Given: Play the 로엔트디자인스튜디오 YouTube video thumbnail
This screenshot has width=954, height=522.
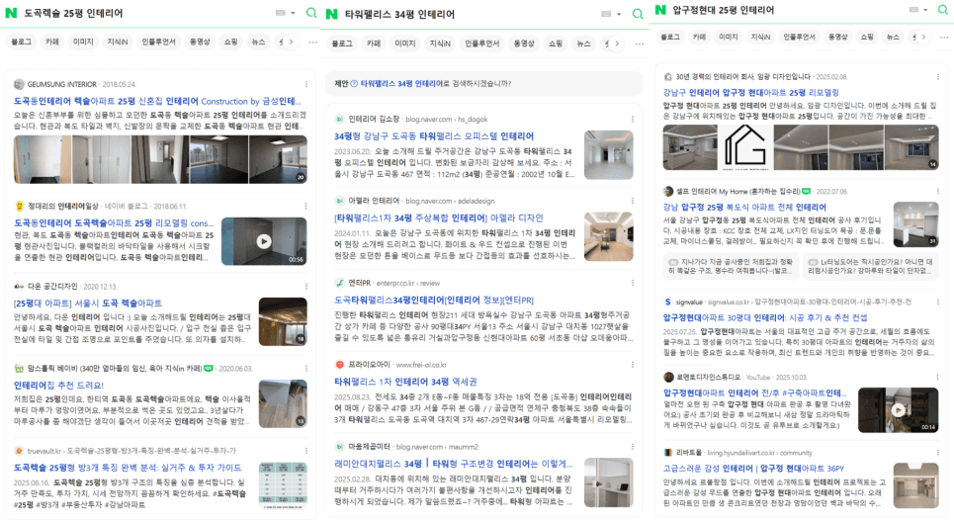Looking at the screenshot, I should (898, 409).
